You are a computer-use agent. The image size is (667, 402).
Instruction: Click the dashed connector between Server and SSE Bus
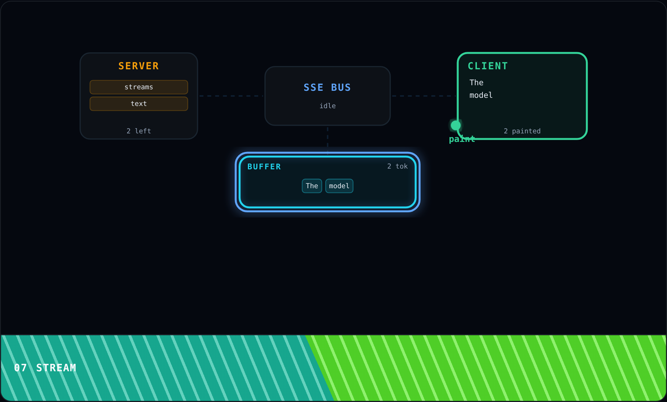(231, 96)
